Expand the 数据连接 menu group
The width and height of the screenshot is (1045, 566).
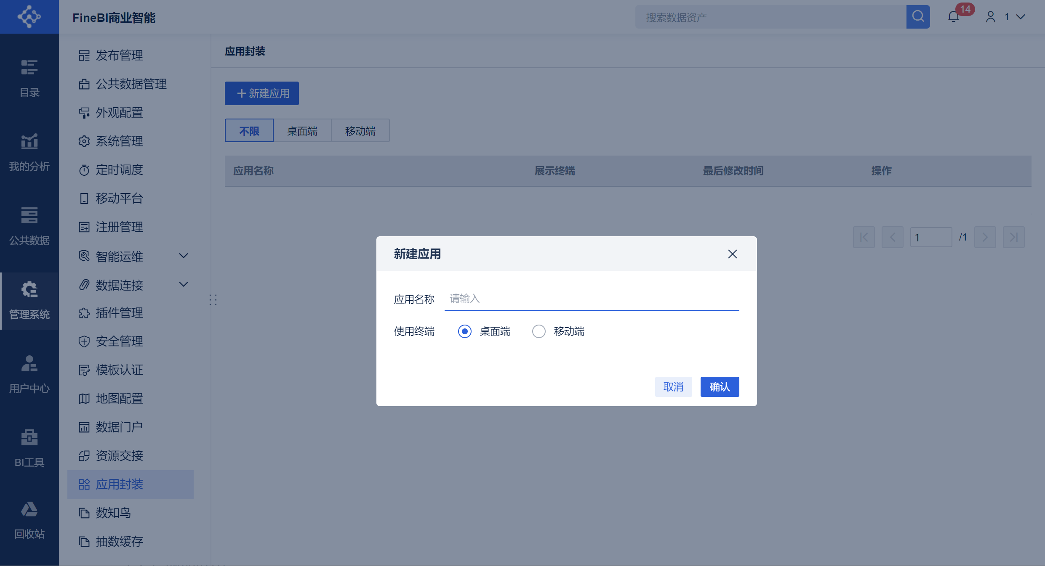coord(184,284)
